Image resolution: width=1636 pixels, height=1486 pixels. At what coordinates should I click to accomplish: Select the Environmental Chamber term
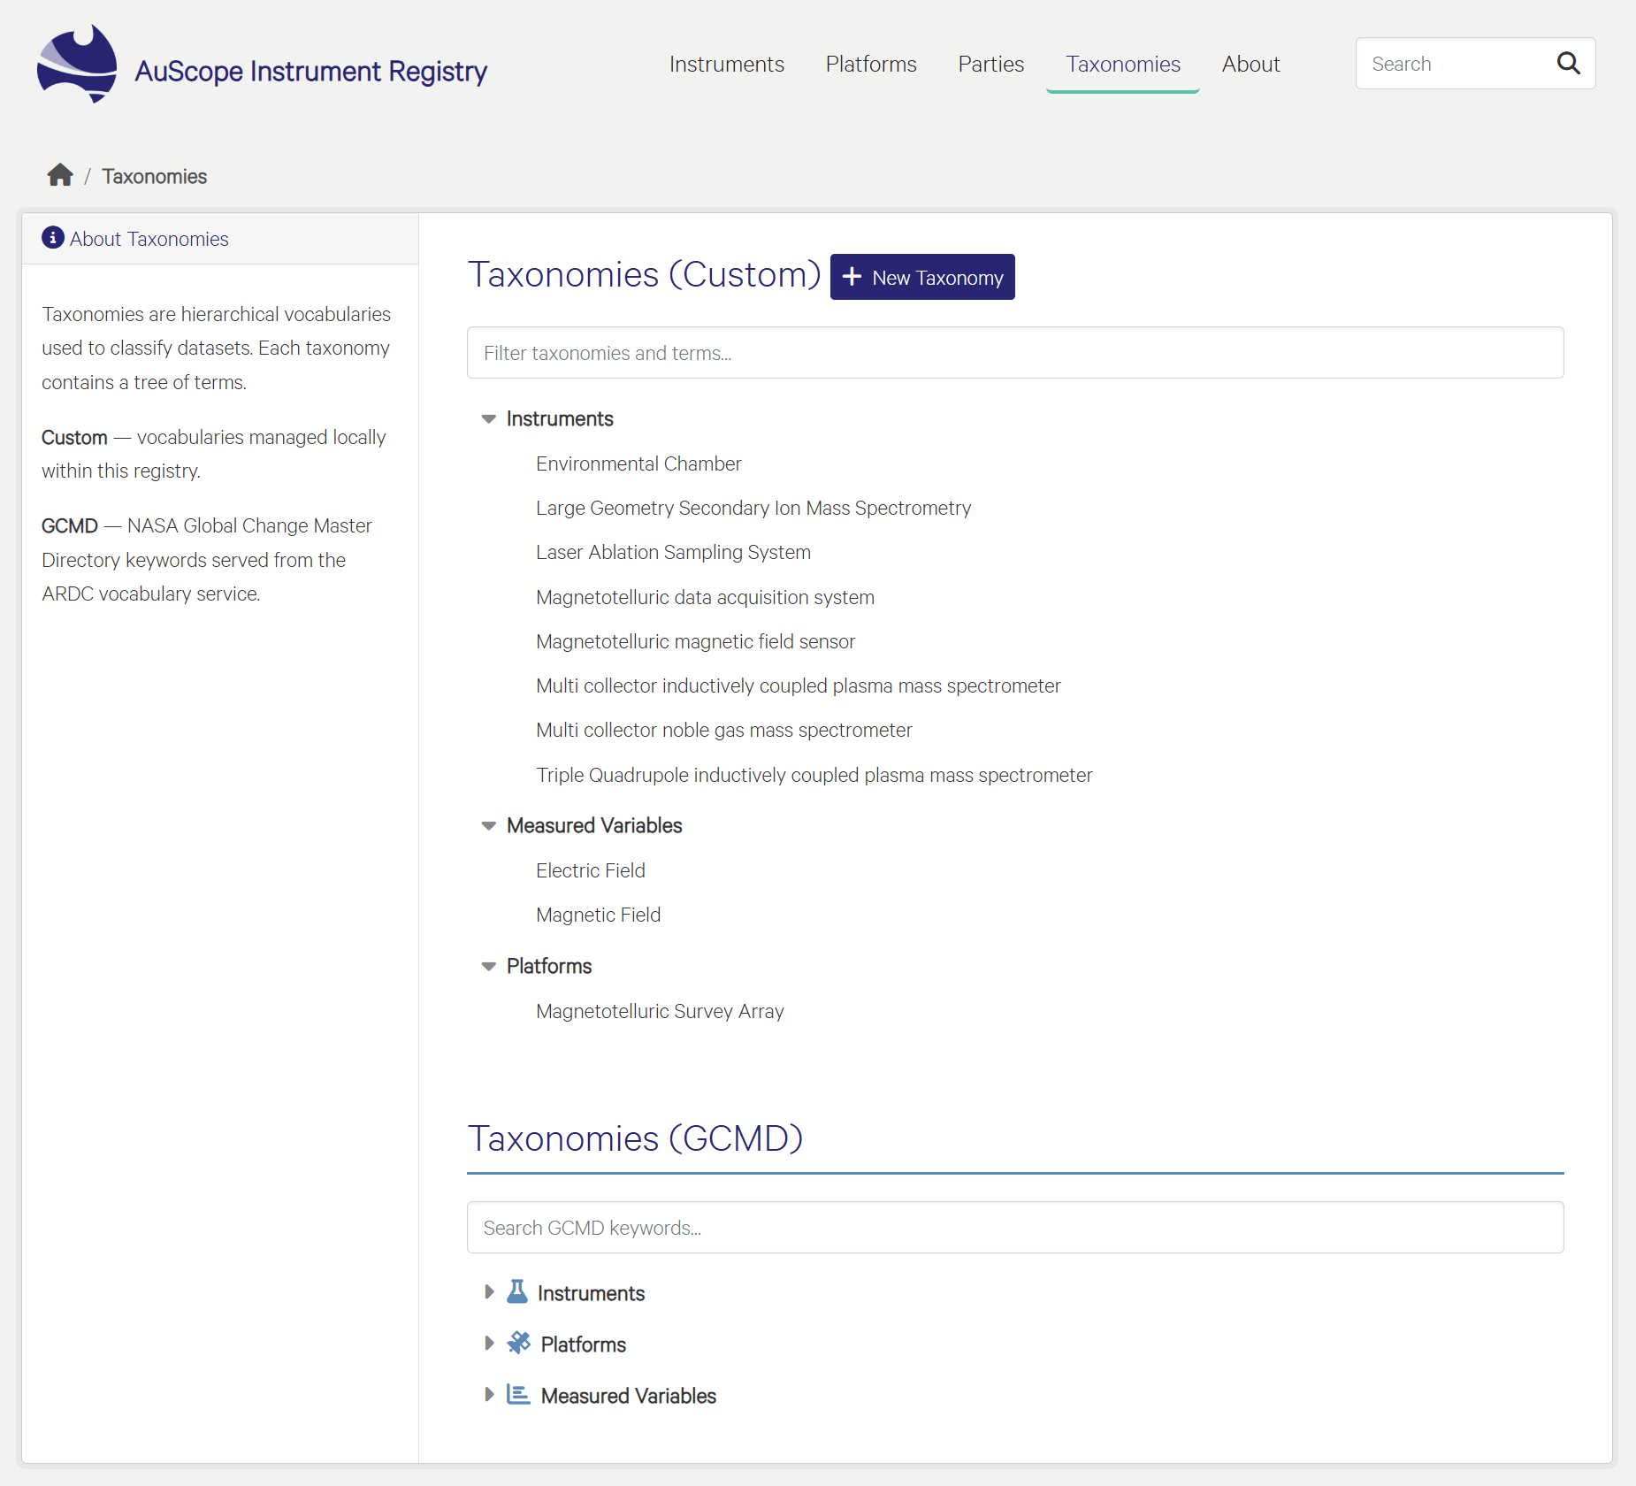click(x=638, y=464)
